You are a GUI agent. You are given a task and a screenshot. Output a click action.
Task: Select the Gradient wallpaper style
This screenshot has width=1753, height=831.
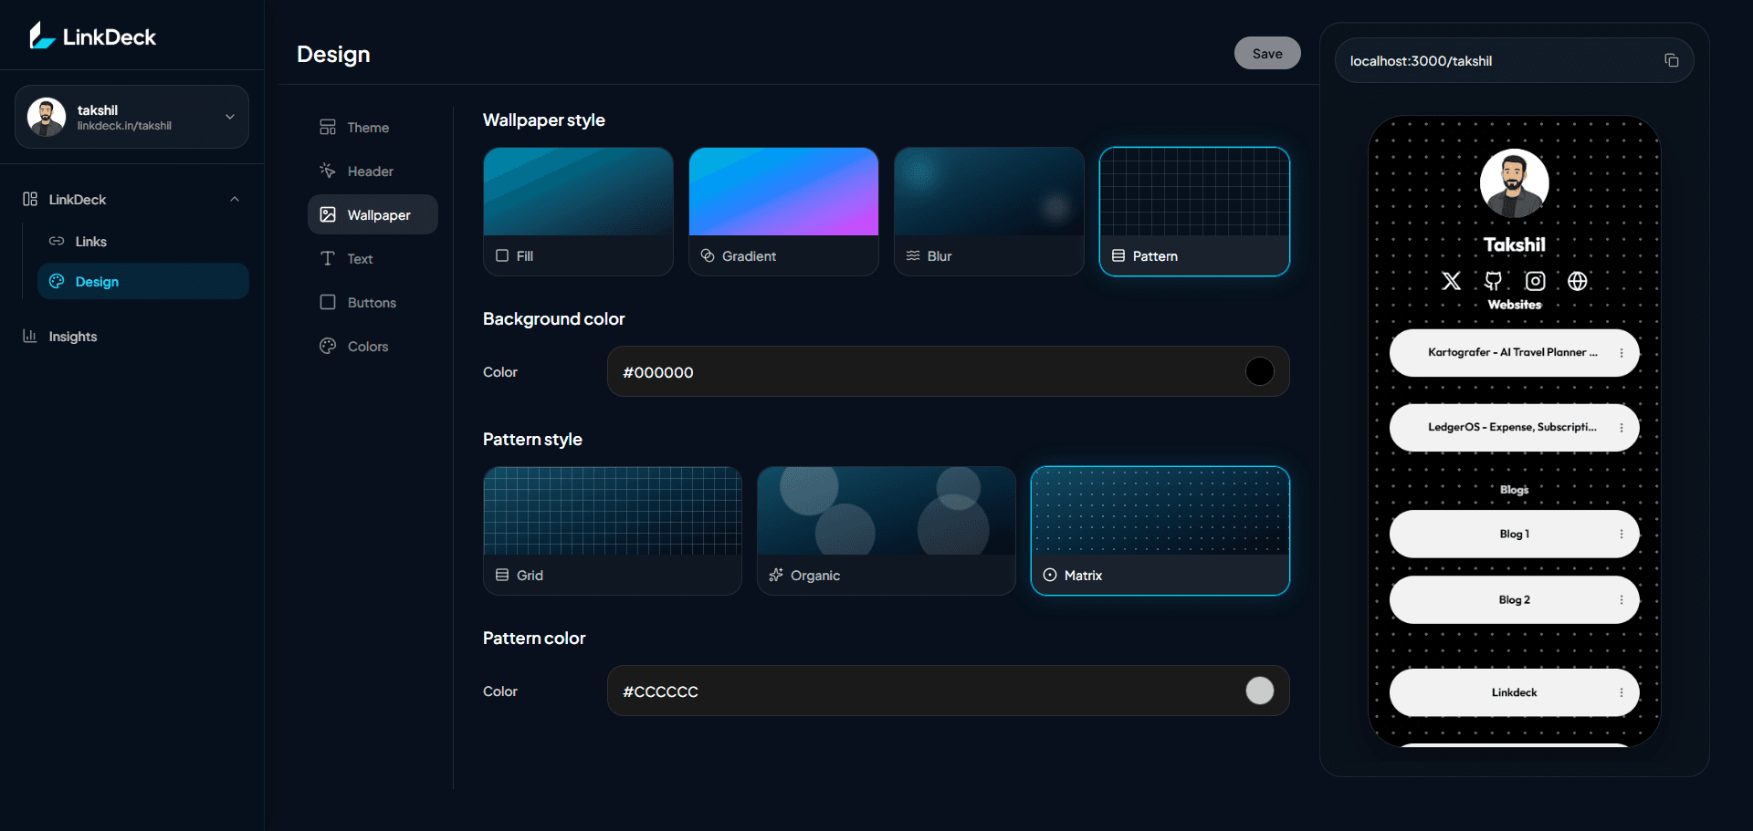(x=783, y=212)
